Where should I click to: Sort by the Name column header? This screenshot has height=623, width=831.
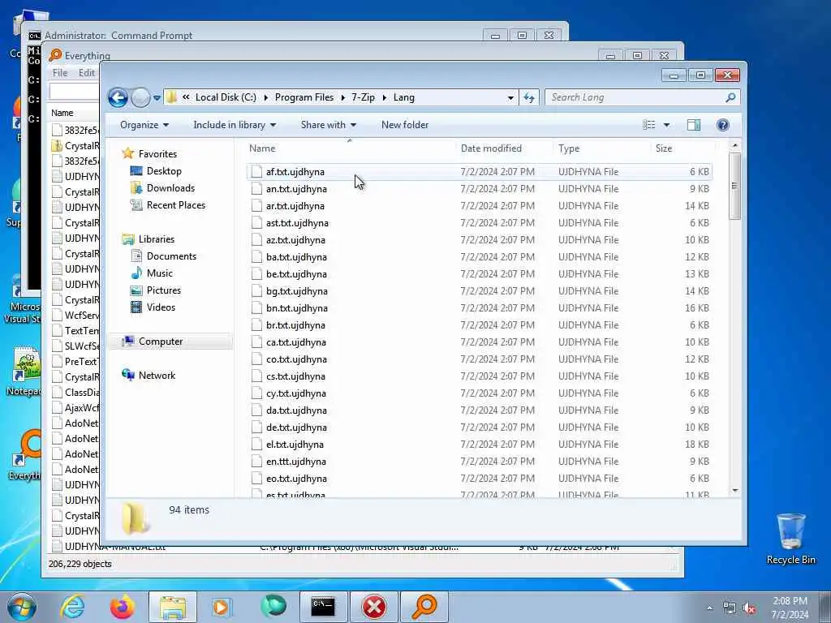pyautogui.click(x=350, y=148)
